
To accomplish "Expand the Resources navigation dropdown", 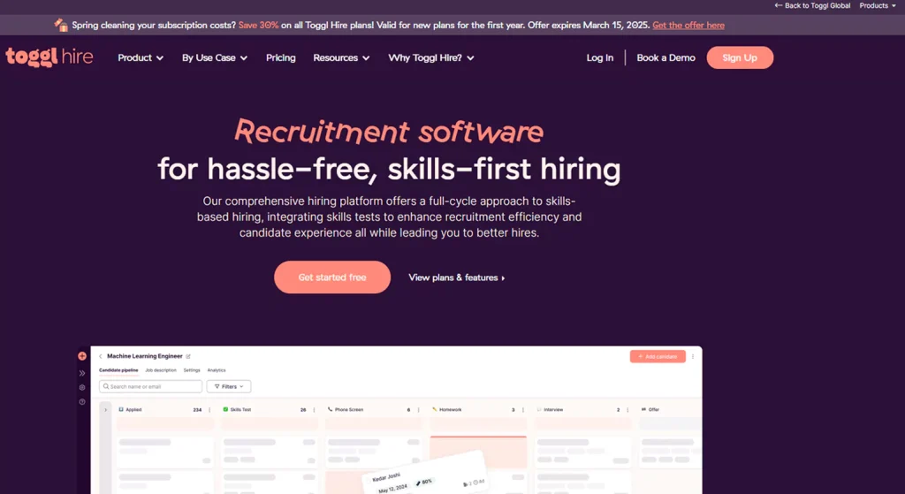I will (341, 58).
